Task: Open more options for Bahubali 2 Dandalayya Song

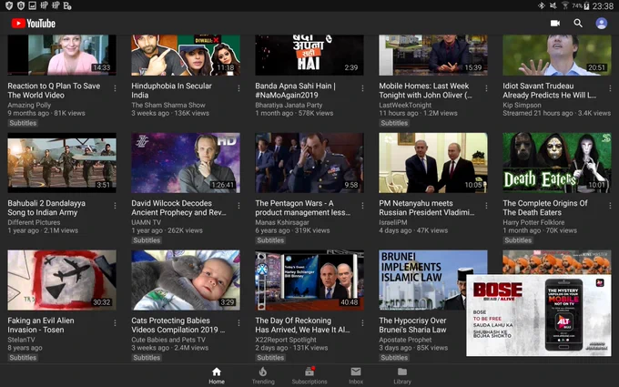Action: [115, 206]
